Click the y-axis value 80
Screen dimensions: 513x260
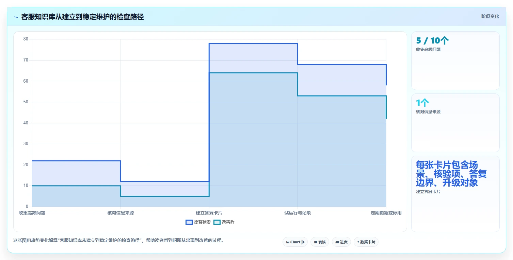[x=26, y=39]
